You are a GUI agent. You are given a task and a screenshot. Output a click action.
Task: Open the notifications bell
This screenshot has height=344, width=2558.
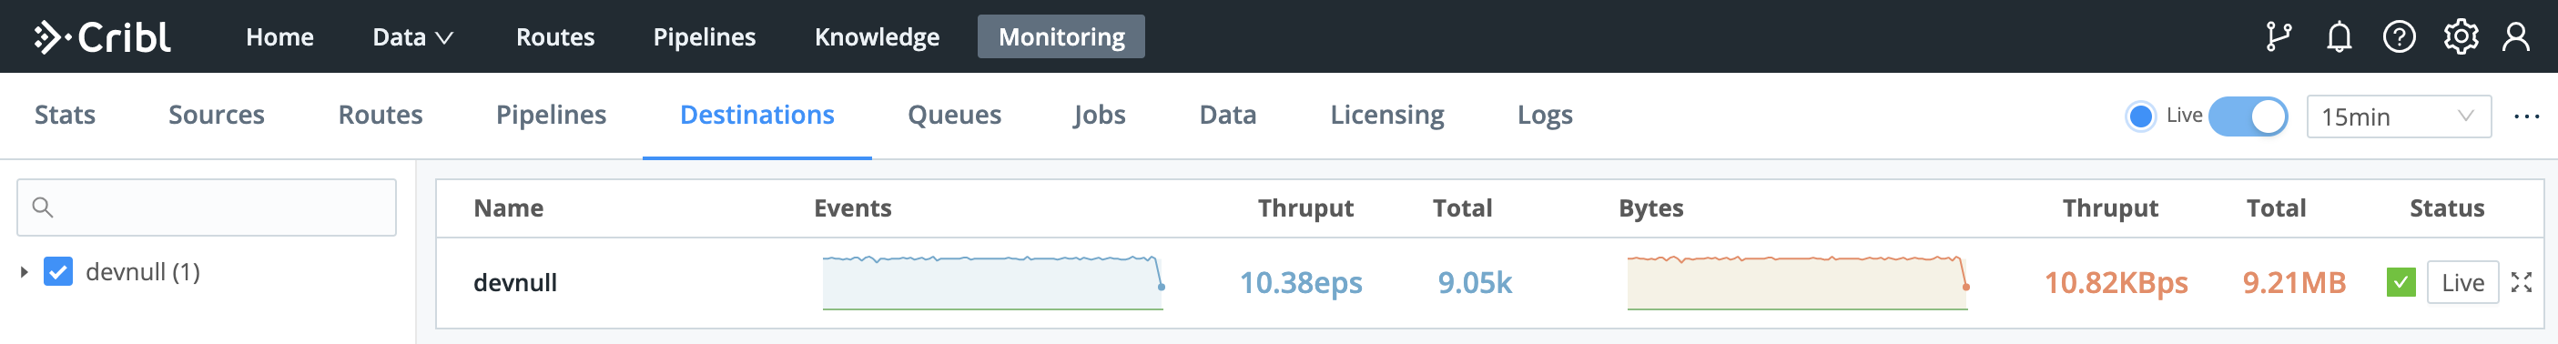pyautogui.click(x=2339, y=36)
